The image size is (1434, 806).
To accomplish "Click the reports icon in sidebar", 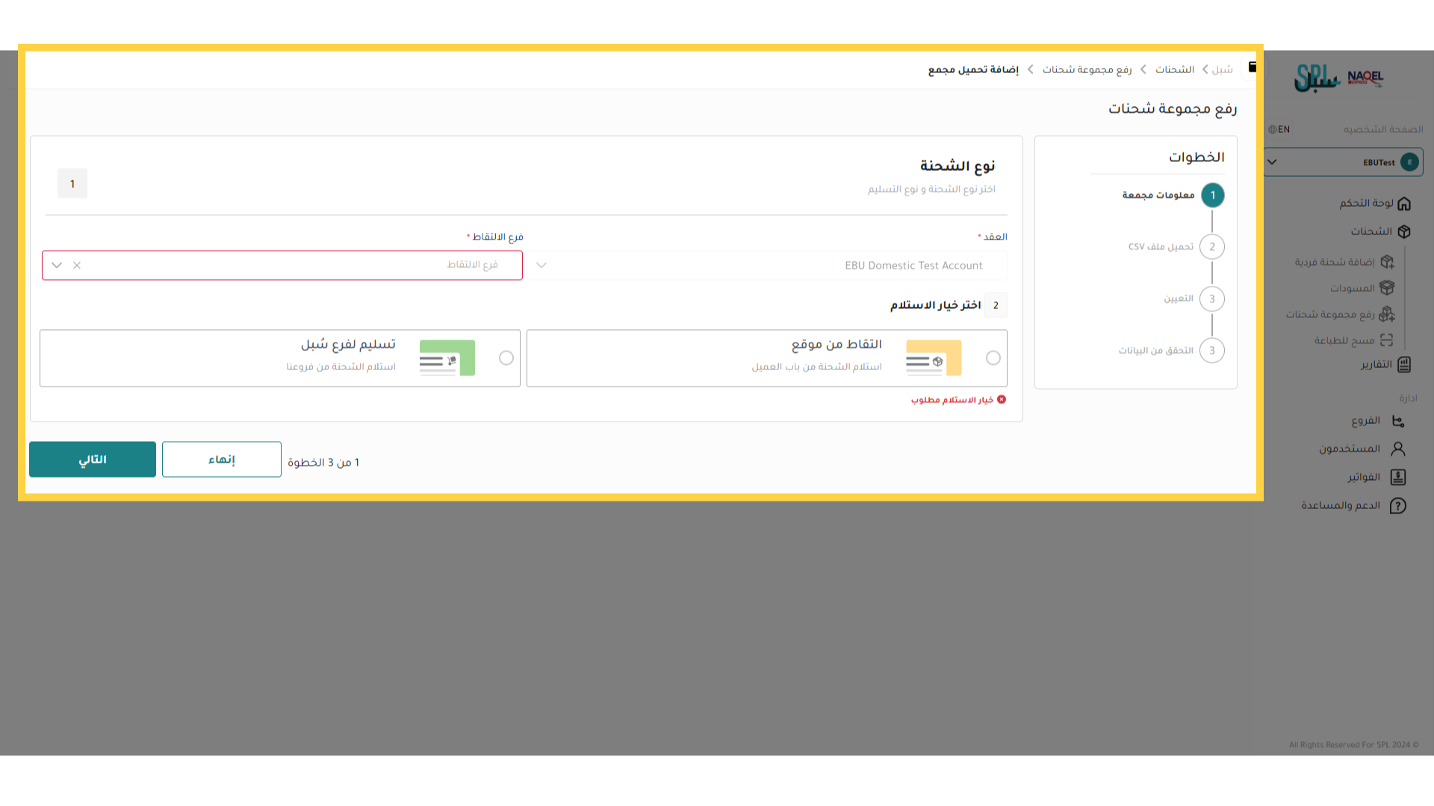I will click(1404, 364).
